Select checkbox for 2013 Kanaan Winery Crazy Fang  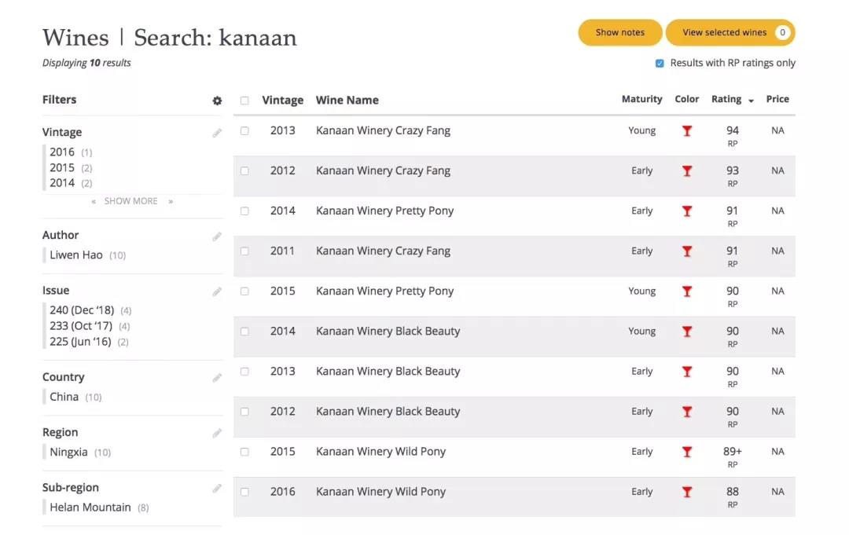pyautogui.click(x=244, y=131)
